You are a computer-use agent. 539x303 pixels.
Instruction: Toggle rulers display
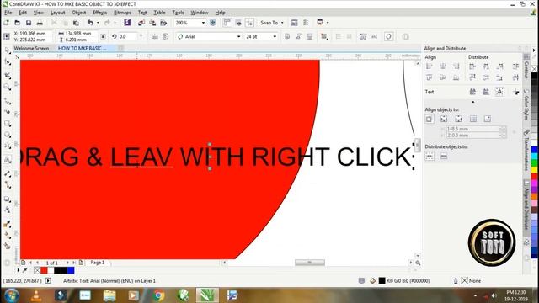click(x=227, y=23)
